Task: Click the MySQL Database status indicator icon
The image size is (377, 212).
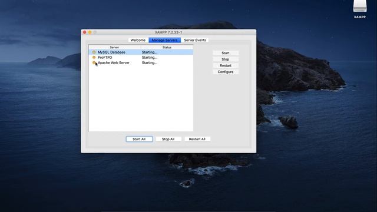Action: tap(94, 52)
